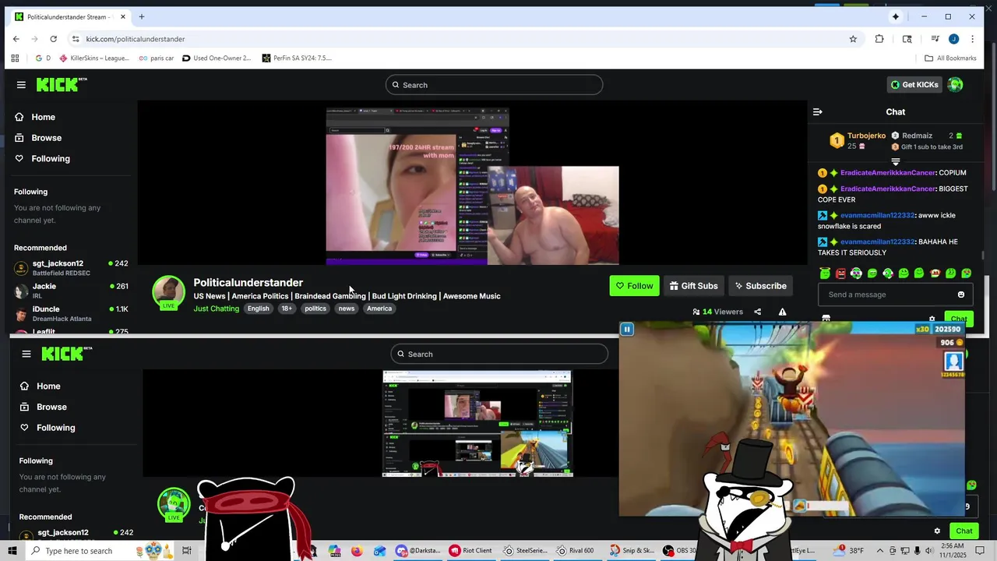Click Redmaiz in the gift leaderboard
The width and height of the screenshot is (997, 561).
tap(917, 136)
